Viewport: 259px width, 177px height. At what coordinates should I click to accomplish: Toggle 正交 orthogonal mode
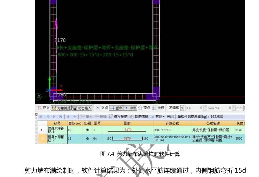pos(43,108)
